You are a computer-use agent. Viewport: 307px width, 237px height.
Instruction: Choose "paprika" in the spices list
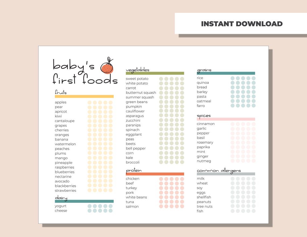(x=203, y=147)
